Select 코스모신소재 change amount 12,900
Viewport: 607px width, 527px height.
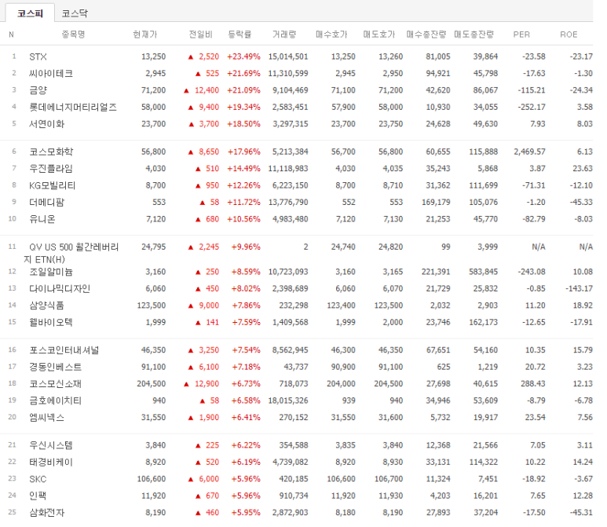point(207,384)
